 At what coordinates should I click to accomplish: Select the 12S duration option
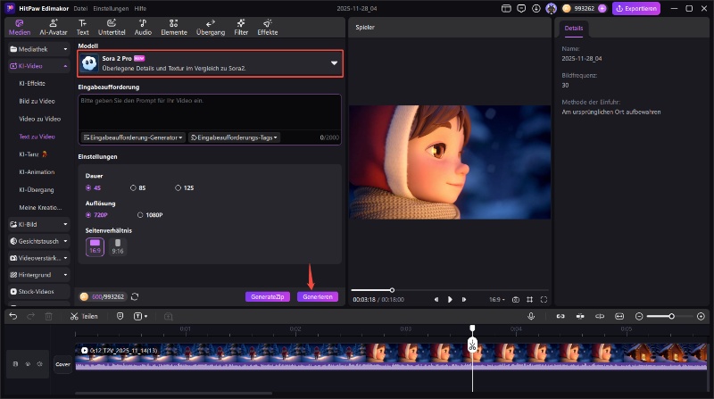pyautogui.click(x=183, y=188)
